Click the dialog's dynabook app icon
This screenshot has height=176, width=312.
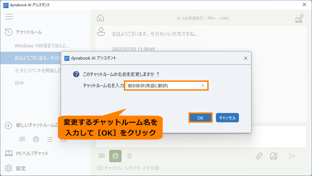pos(67,58)
